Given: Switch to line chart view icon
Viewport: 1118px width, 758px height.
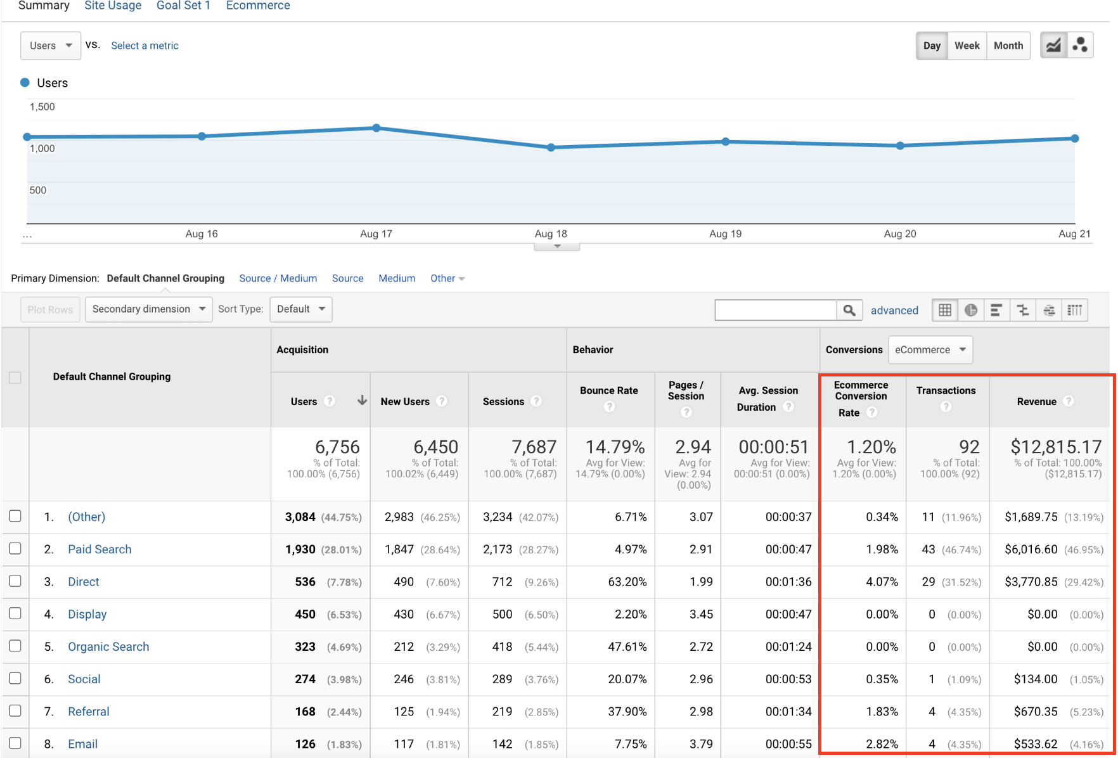Looking at the screenshot, I should click(x=1053, y=46).
